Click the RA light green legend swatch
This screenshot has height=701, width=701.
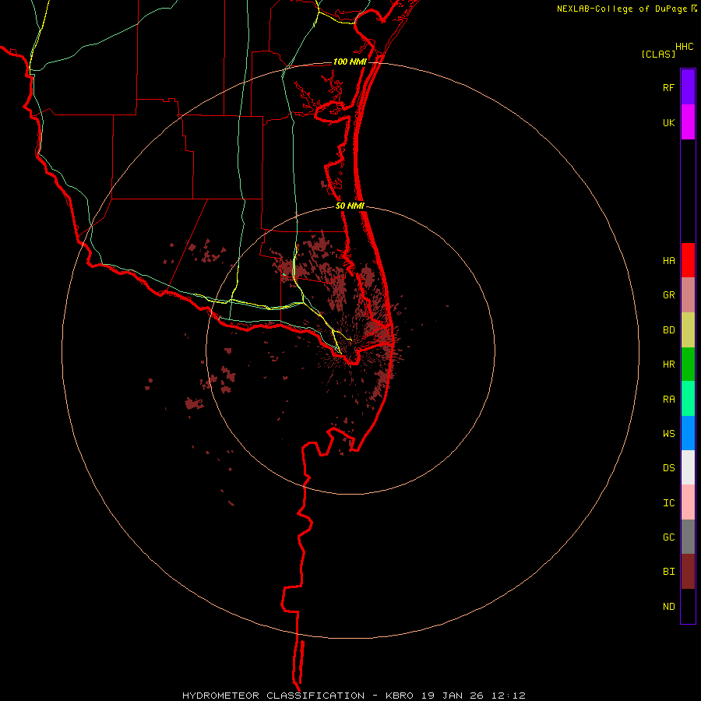pos(688,399)
